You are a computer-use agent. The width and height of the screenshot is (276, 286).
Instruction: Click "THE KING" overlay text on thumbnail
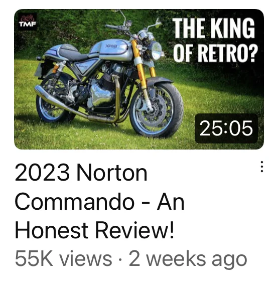[213, 28]
